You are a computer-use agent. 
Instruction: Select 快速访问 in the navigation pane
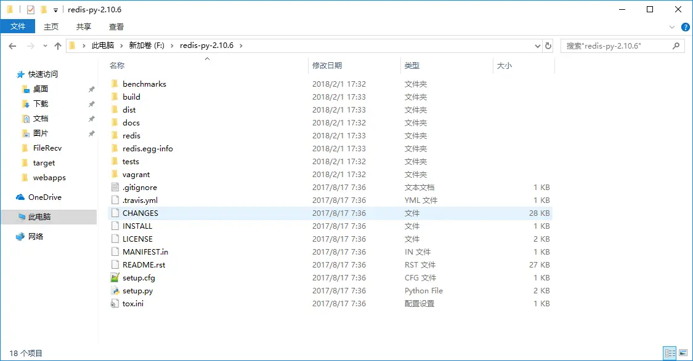[43, 74]
